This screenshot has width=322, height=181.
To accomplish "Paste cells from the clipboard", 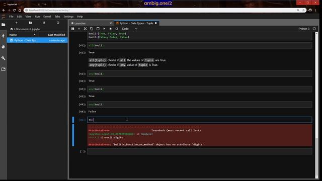I will pos(98,29).
